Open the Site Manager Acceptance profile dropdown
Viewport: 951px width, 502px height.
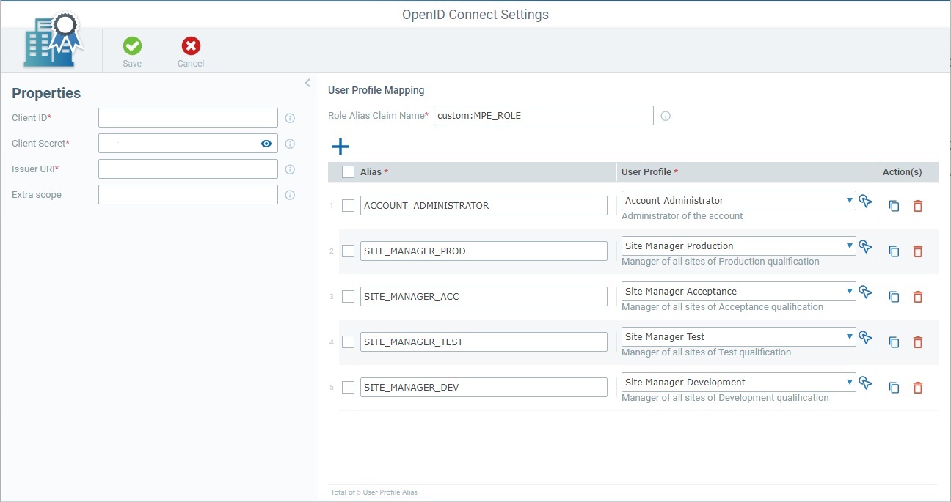coord(738,292)
